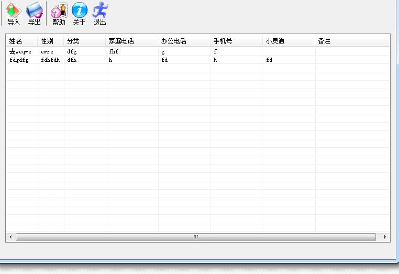Sort by the 性别 column header
This screenshot has width=399, height=274.
pos(51,41)
